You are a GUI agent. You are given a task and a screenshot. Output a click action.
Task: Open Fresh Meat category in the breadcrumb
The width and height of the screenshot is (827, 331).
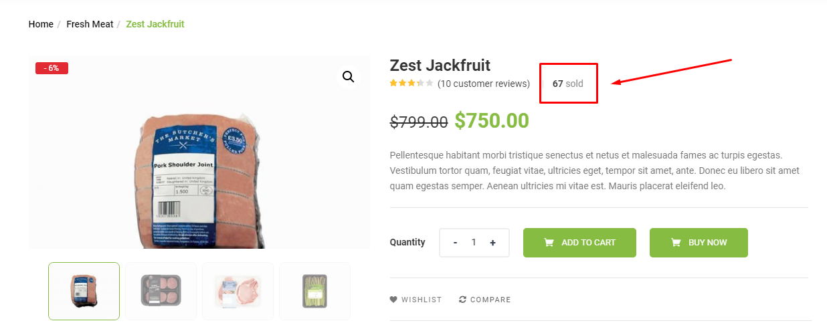coord(90,24)
